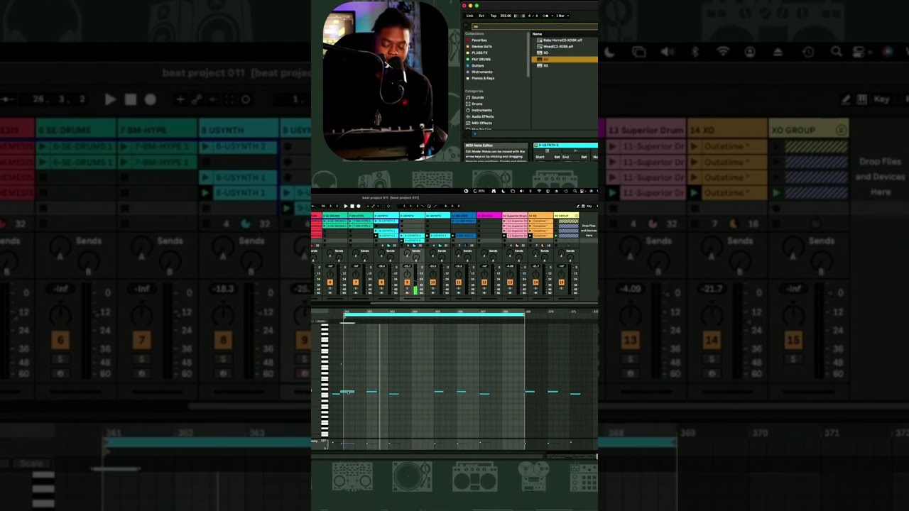Click the red Favorites color tag

click(467, 40)
